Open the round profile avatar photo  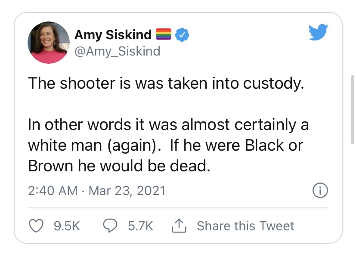click(x=49, y=43)
